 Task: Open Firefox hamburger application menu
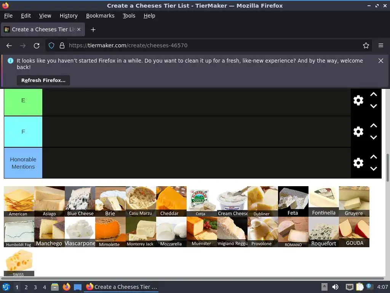(x=380, y=46)
